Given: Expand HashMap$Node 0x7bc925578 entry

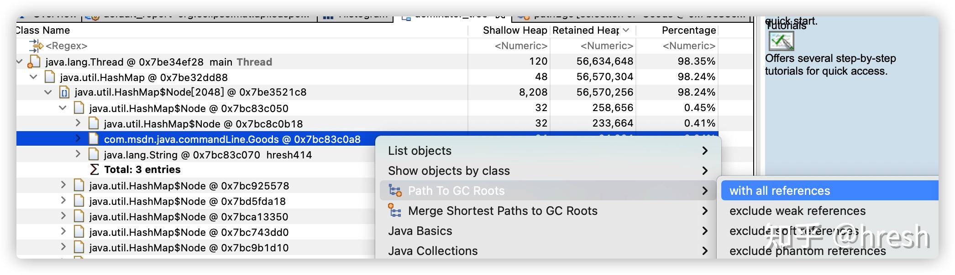Looking at the screenshot, I should [63, 185].
